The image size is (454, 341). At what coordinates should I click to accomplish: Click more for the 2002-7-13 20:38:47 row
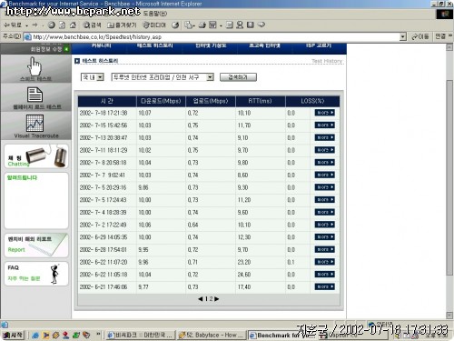[324, 137]
